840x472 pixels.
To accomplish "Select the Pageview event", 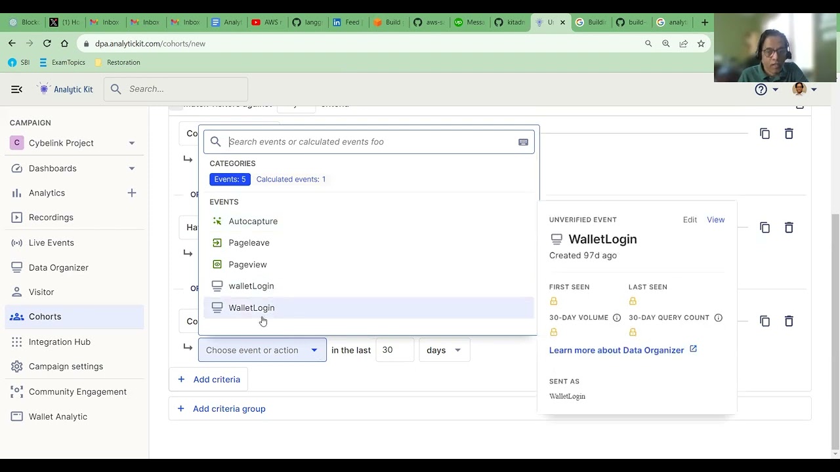I will 369,265.
